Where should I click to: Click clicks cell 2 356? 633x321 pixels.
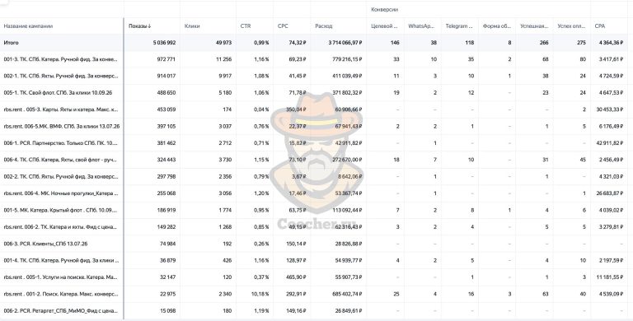(x=225, y=177)
